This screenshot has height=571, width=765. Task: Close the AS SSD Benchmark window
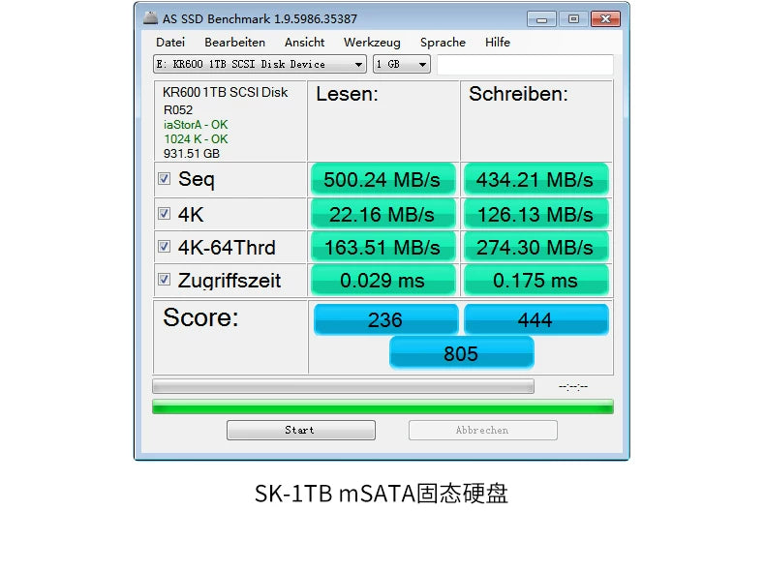click(605, 19)
